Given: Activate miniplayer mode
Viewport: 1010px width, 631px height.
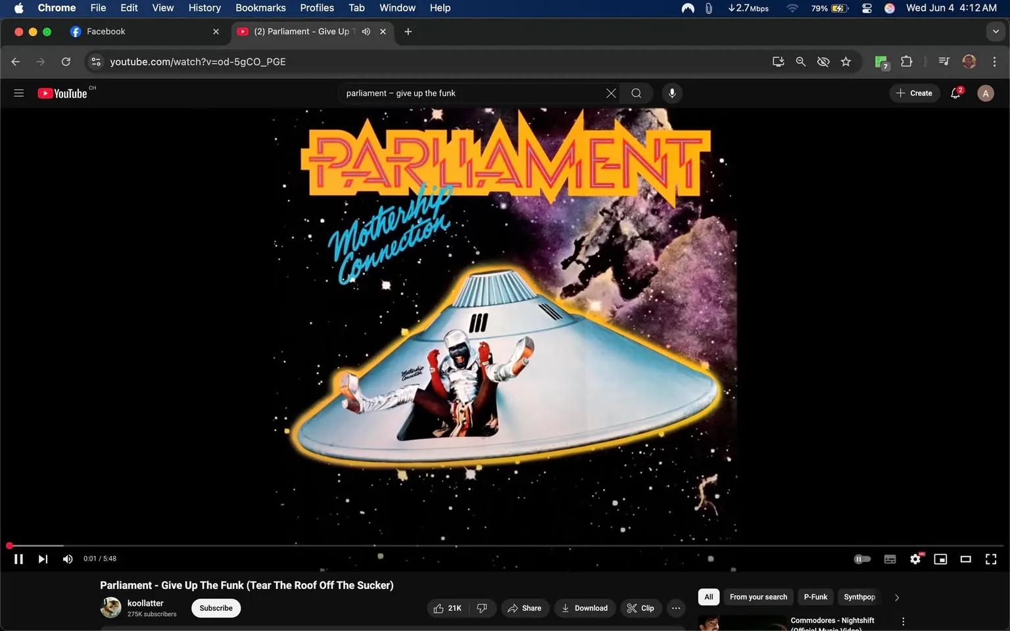Looking at the screenshot, I should [940, 559].
